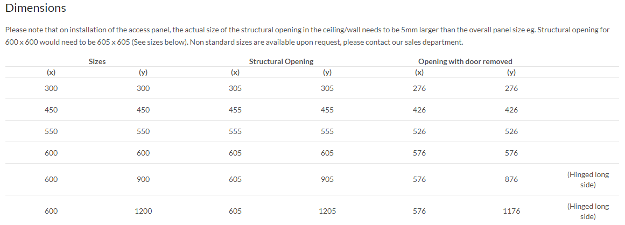The height and width of the screenshot is (225, 625).
Task: Select the Structural Opening column header
Action: 281,61
